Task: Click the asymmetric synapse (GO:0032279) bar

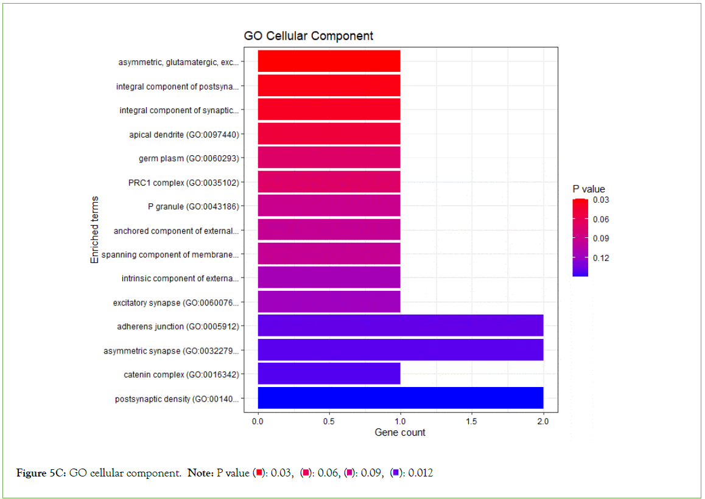Action: (400, 350)
